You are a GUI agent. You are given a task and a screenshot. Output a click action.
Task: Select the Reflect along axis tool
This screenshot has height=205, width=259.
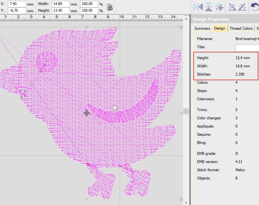click(x=219, y=7)
